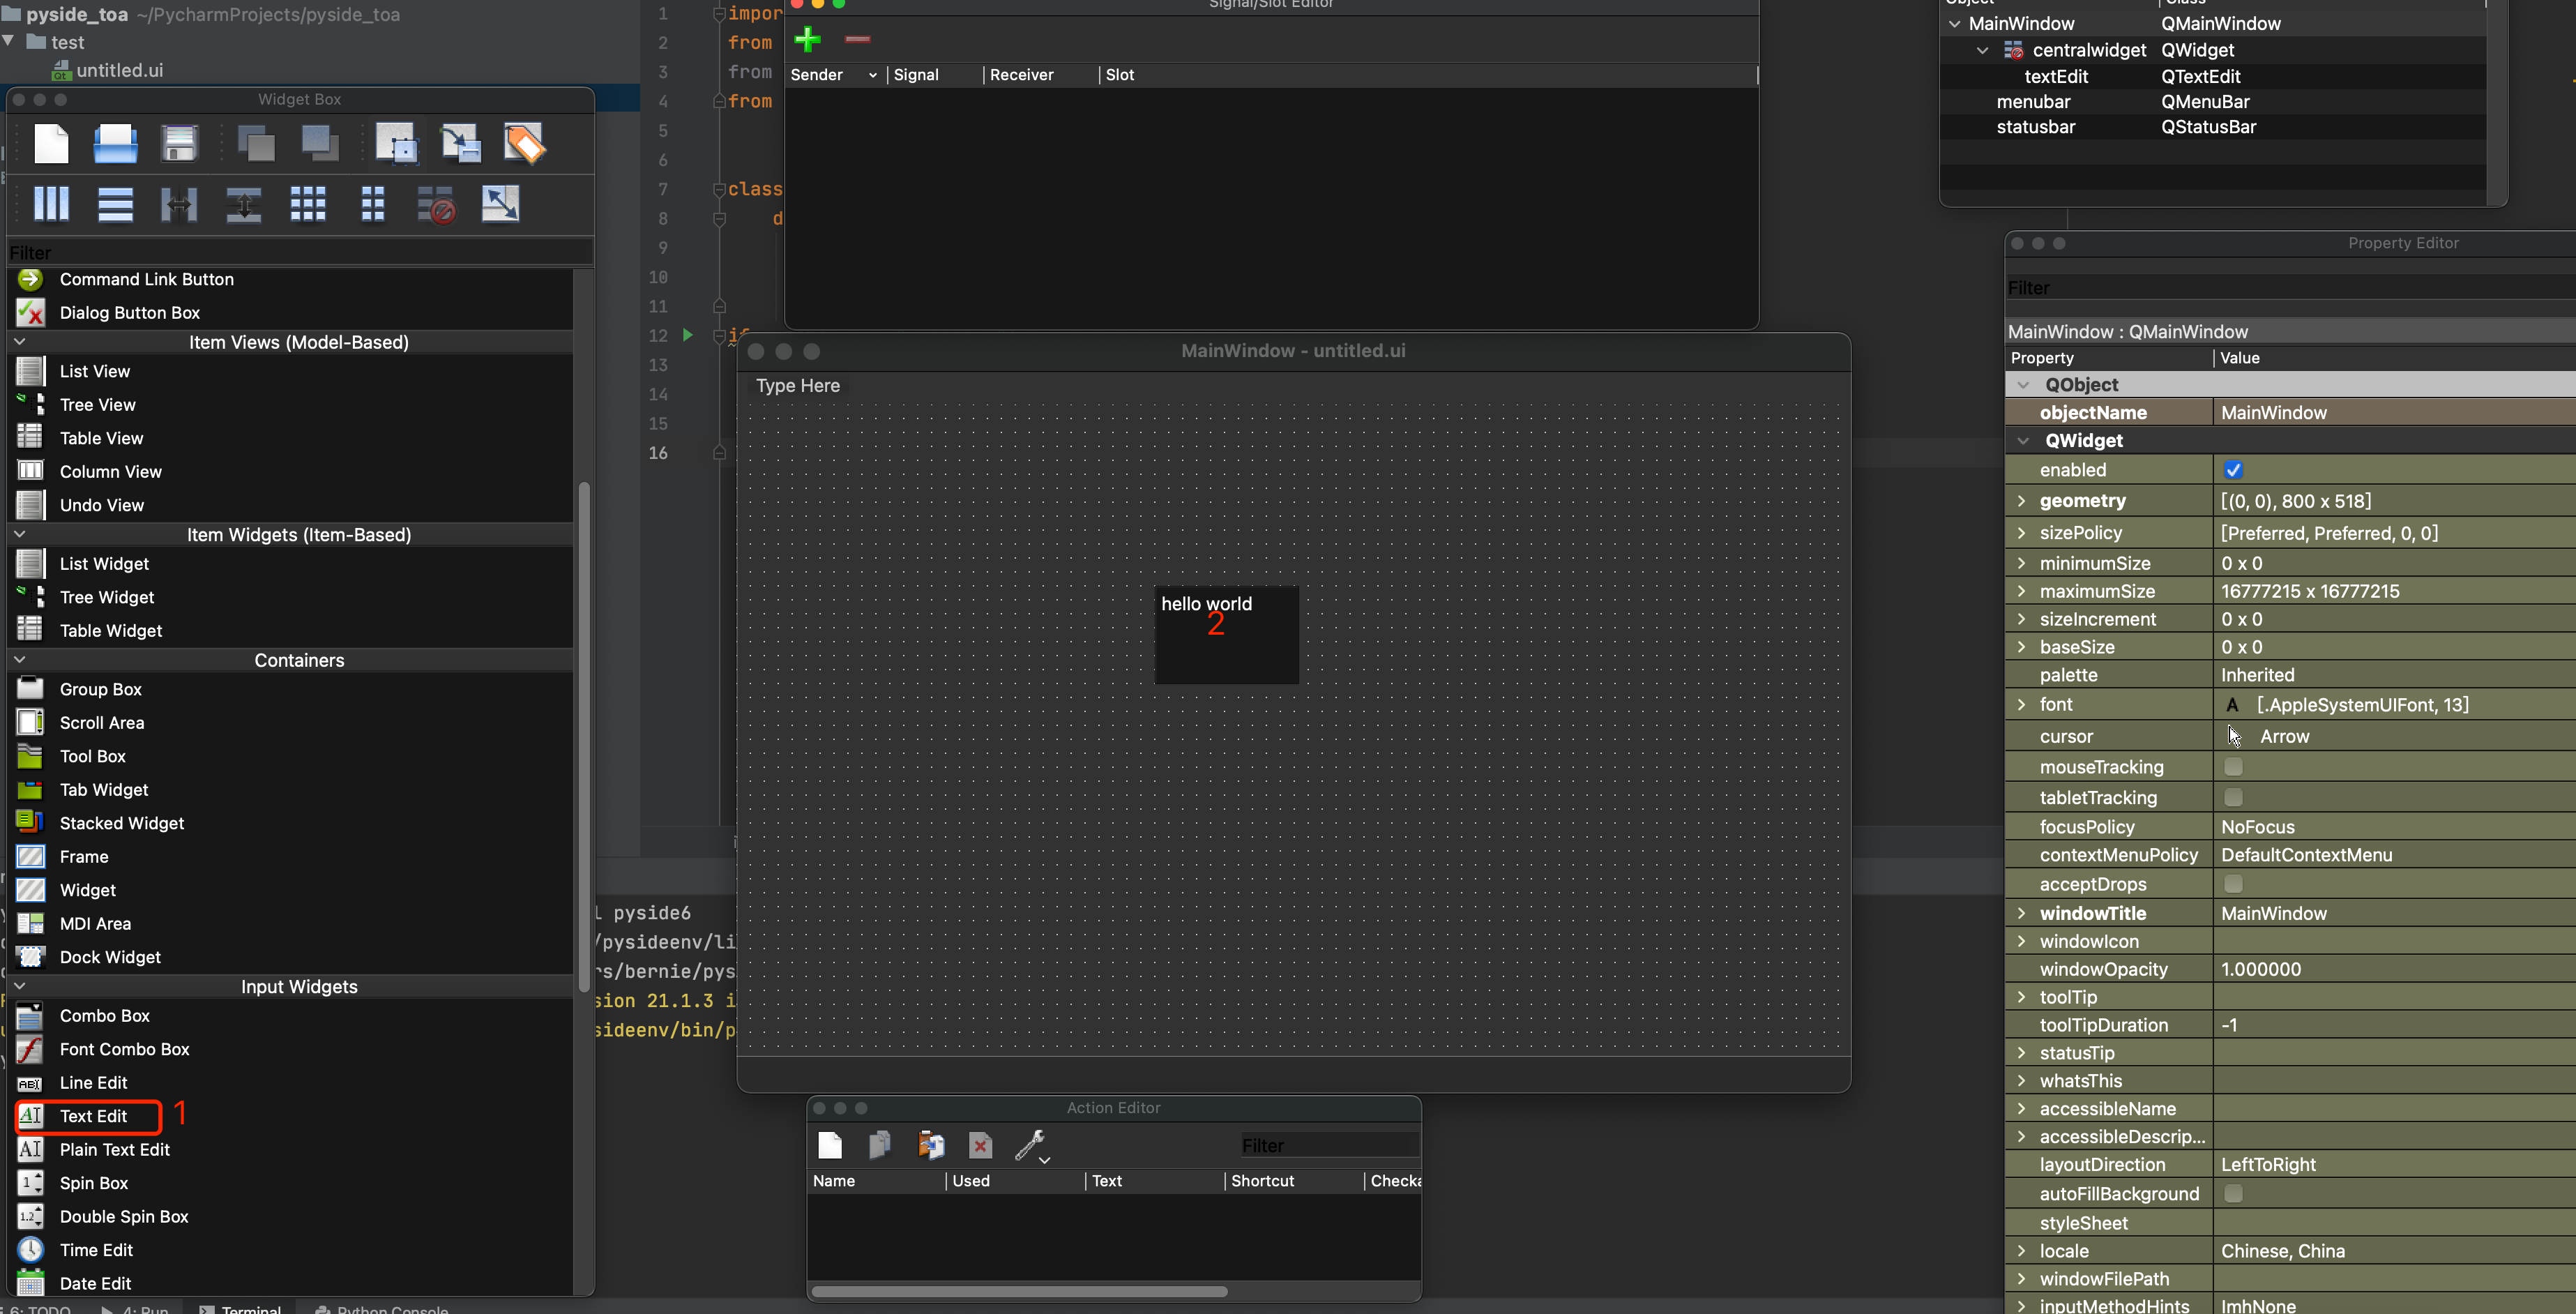Click the Save form floppy icon
2576x1314 pixels.
179,144
